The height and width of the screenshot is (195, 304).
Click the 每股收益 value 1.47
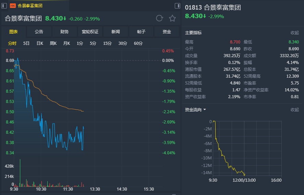pos(236,90)
